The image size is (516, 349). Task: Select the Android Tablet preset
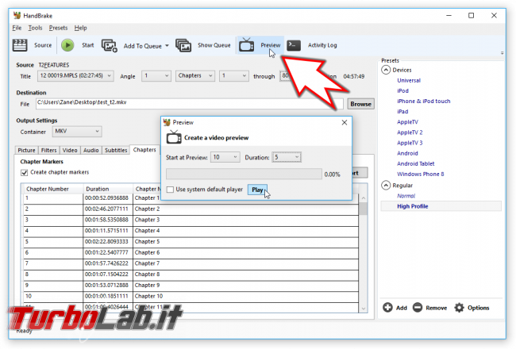(x=416, y=163)
